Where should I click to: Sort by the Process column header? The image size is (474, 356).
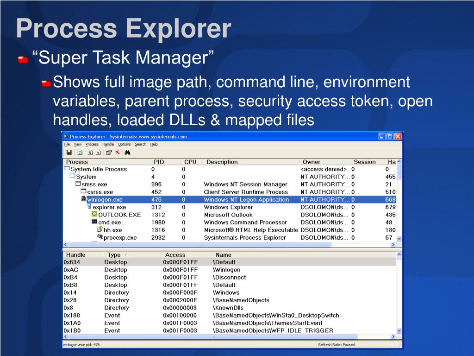106,162
